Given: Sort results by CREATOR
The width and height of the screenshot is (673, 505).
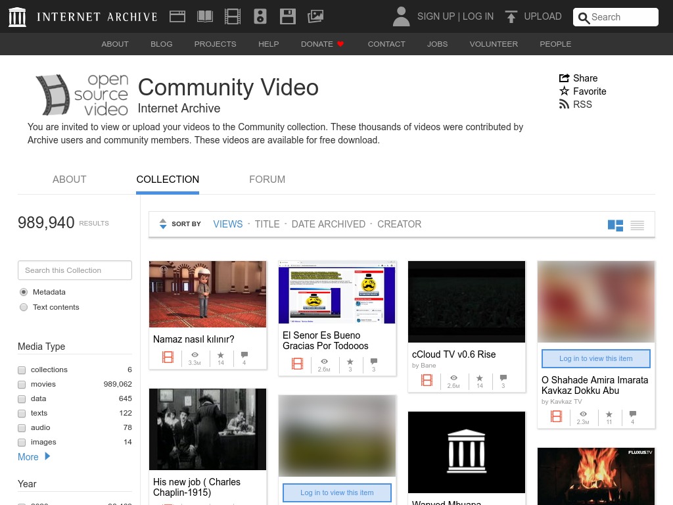Looking at the screenshot, I should click(x=399, y=224).
